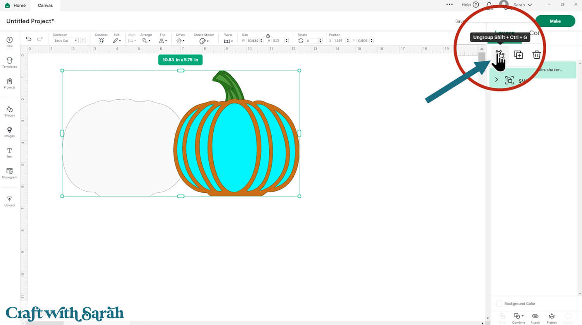
Task: Click the Background Color swatch
Action: tap(499, 303)
